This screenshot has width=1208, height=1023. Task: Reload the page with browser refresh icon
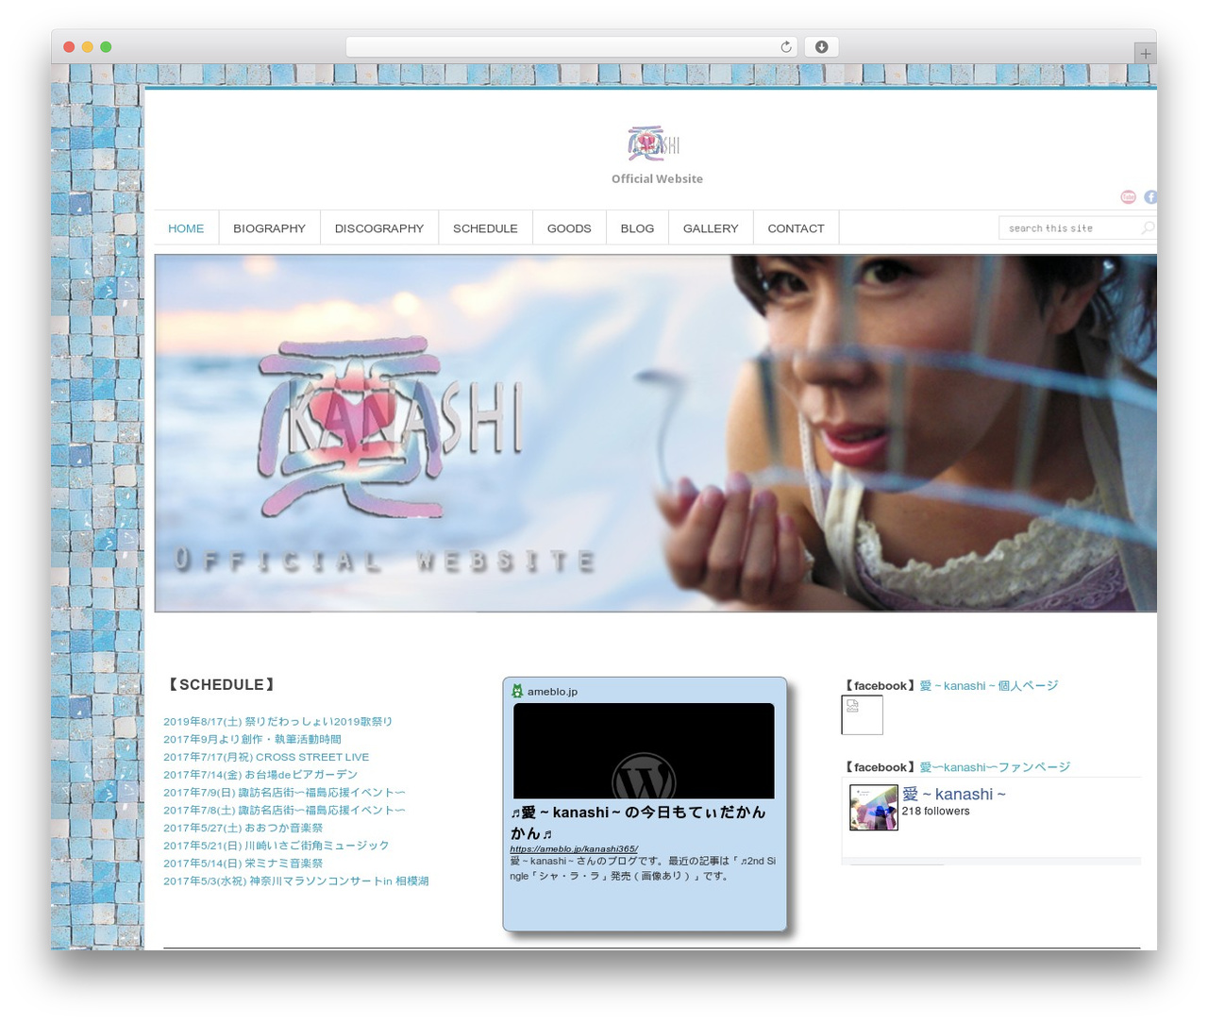click(785, 46)
